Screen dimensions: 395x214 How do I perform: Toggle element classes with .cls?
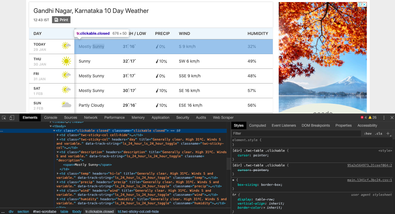click(x=379, y=133)
